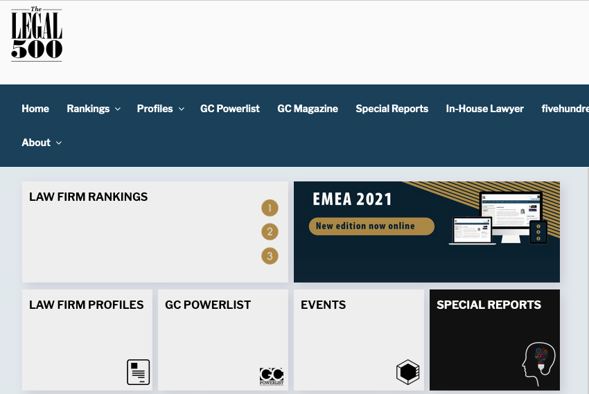This screenshot has height=394, width=589.
Task: Click the gold number 2 ranking badge
Action: click(x=270, y=232)
